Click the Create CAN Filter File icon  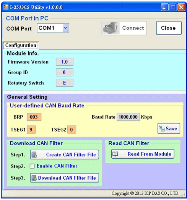(x=34, y=154)
